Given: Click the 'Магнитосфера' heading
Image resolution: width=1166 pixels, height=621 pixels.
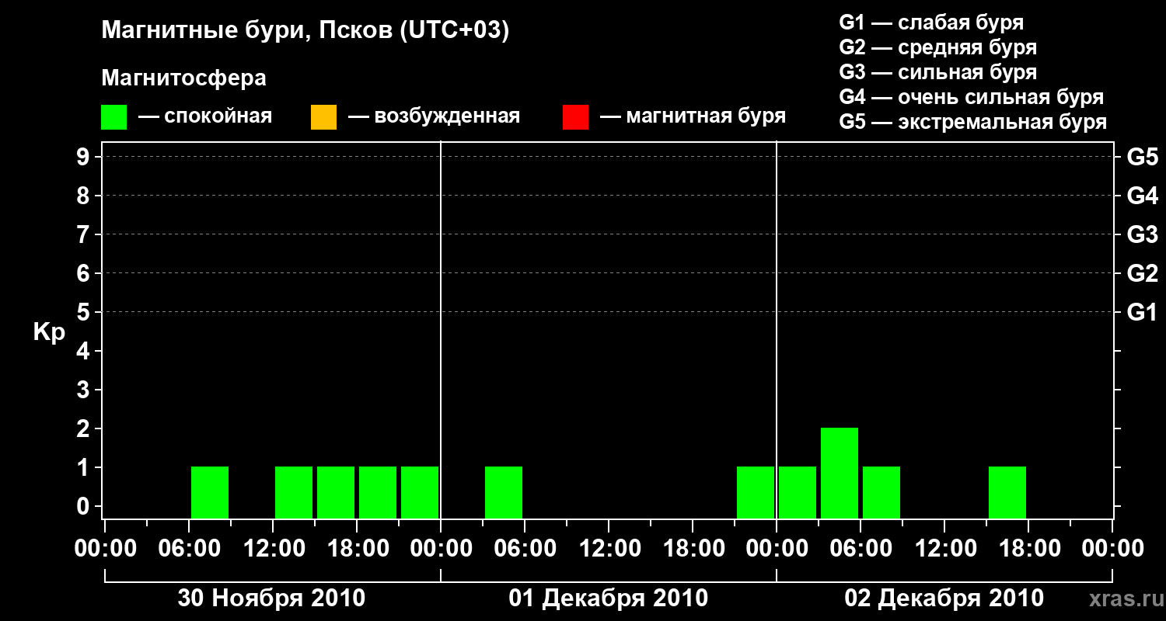Looking at the screenshot, I should tap(183, 78).
